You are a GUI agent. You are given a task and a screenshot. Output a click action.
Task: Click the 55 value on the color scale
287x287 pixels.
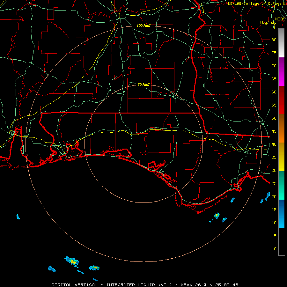coord(274,105)
